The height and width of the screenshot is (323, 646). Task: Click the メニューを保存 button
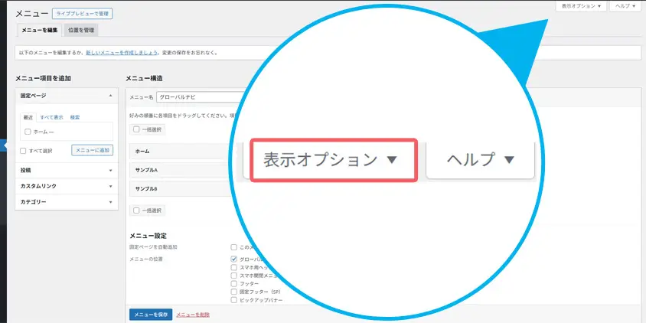(151, 315)
